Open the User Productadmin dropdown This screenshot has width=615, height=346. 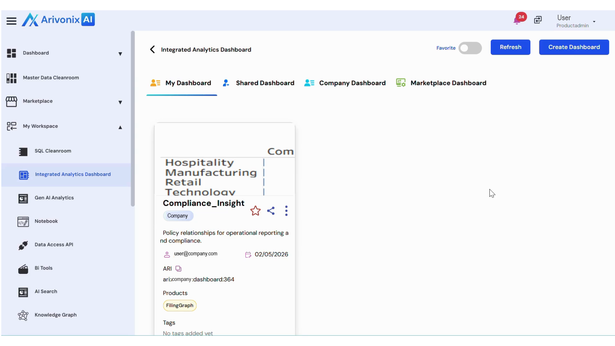click(594, 22)
